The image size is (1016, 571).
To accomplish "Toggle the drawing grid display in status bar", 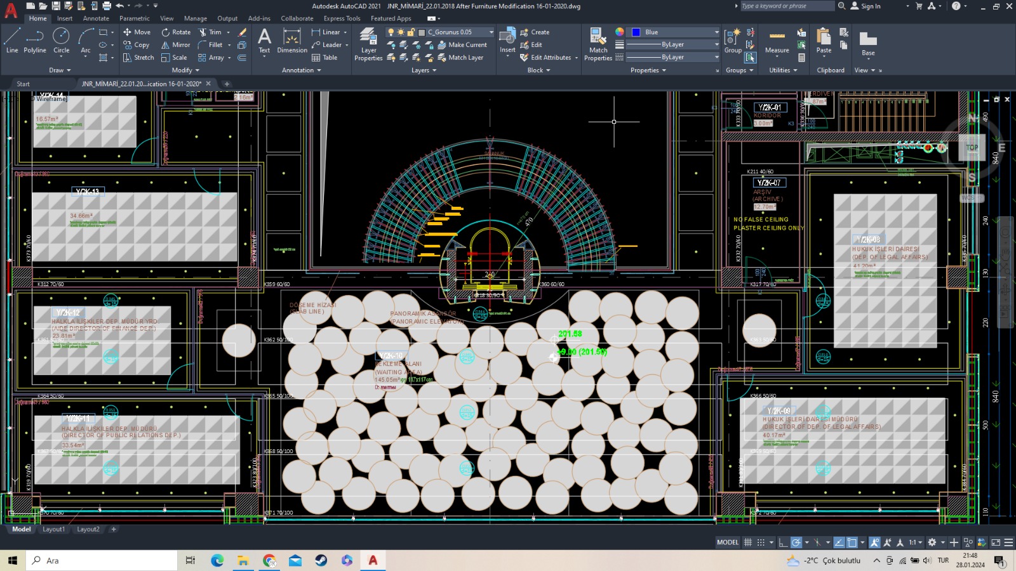I will tap(748, 542).
